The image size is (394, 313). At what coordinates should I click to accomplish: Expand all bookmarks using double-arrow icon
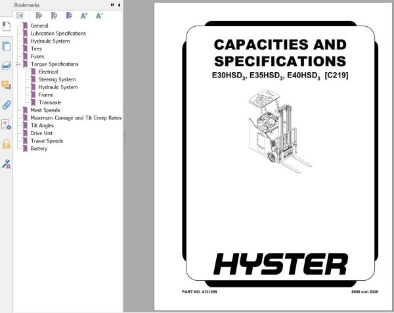tap(112, 5)
